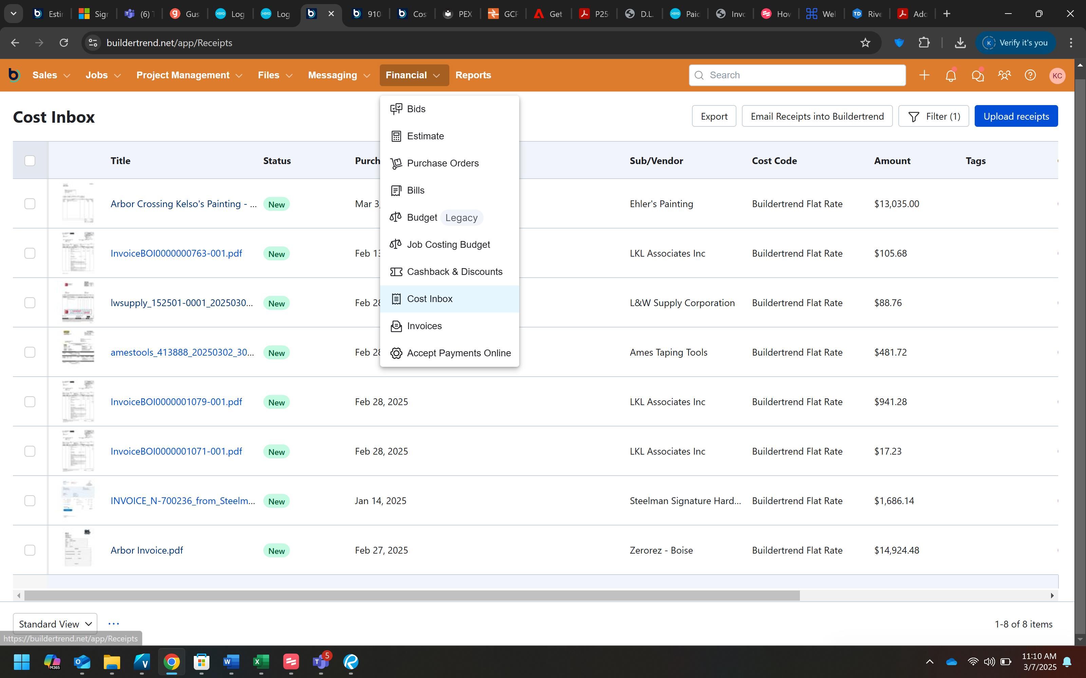Click the help question mark icon
The image size is (1086, 678).
(1030, 75)
